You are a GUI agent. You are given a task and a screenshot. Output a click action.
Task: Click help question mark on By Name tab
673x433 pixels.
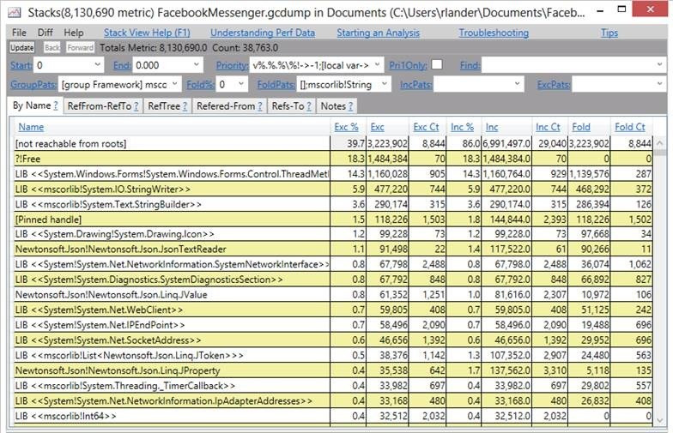coord(55,105)
